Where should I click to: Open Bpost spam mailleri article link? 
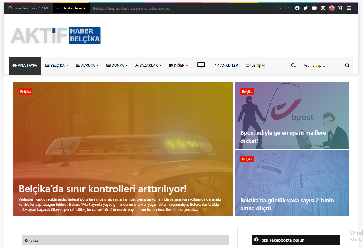click(283, 137)
